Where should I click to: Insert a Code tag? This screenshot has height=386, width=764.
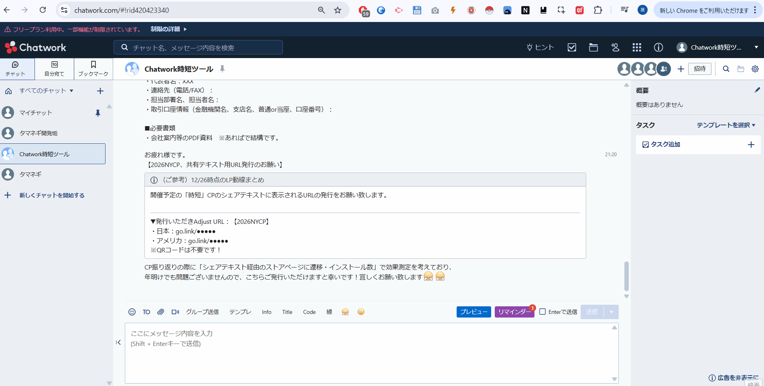click(309, 312)
